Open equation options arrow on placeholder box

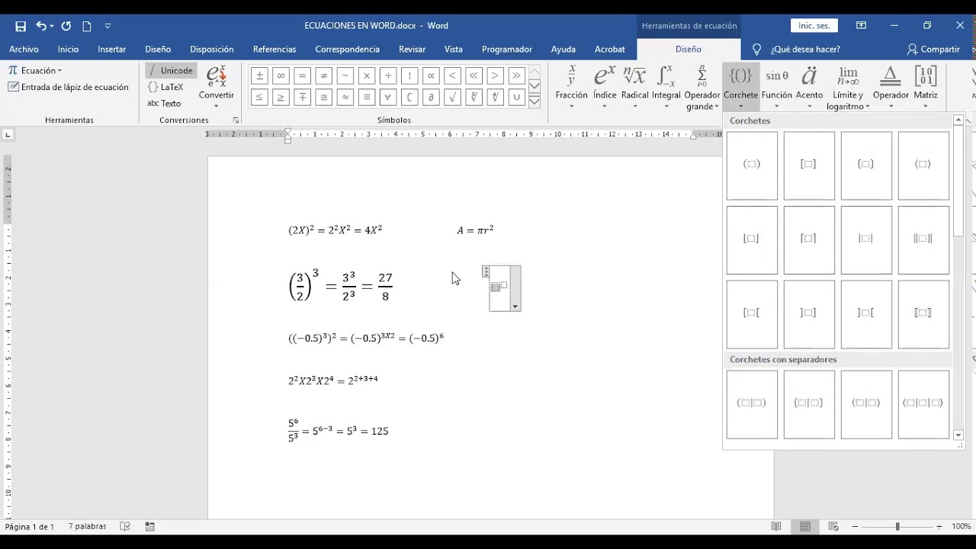click(x=515, y=307)
